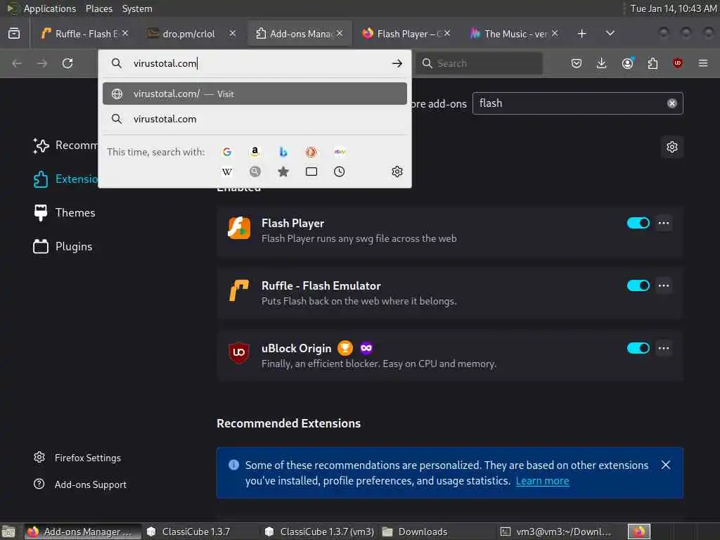
Task: Switch to ClassiCube 1.3.7 (vm3) taskbar window
Action: (320, 532)
